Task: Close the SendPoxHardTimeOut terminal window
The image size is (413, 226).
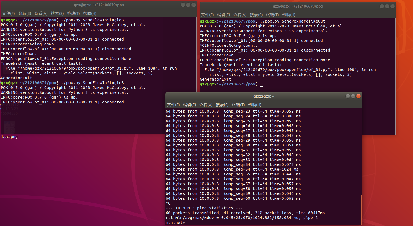Action: coord(393,6)
